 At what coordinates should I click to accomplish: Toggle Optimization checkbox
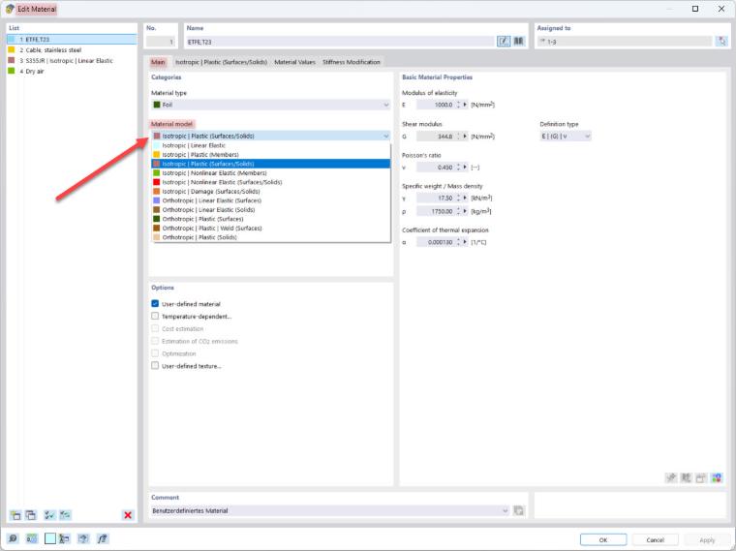point(155,353)
